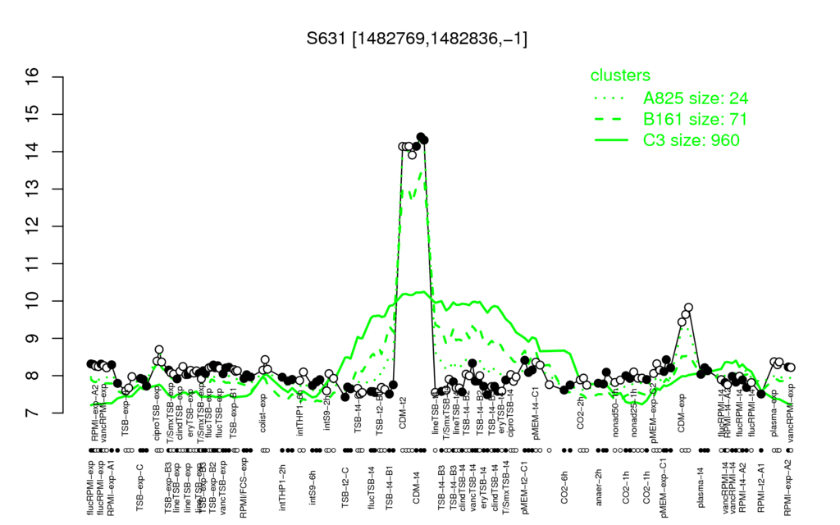Select the 'C3 size: 960' legend entry
840x525 pixels.
(x=691, y=139)
